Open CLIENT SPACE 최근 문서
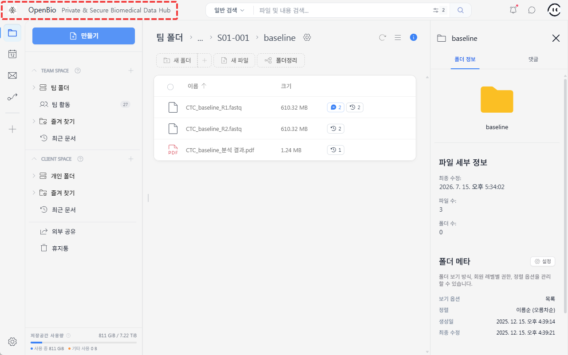The height and width of the screenshot is (355, 568). [x=64, y=209]
